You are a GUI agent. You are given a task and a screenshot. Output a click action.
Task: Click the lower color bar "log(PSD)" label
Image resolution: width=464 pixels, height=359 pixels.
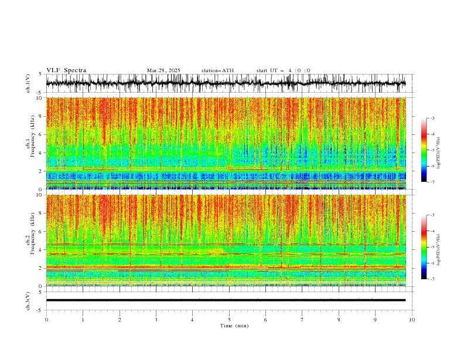click(439, 250)
